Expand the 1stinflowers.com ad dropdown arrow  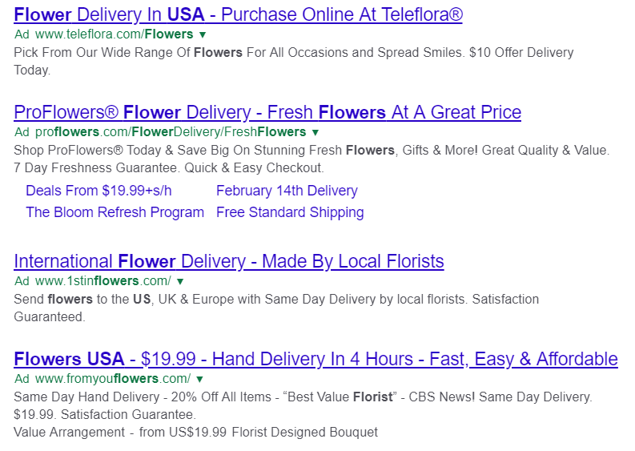pyautogui.click(x=180, y=281)
